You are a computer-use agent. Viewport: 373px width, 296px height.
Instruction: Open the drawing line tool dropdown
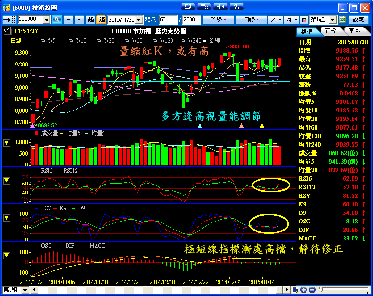tap(275, 19)
